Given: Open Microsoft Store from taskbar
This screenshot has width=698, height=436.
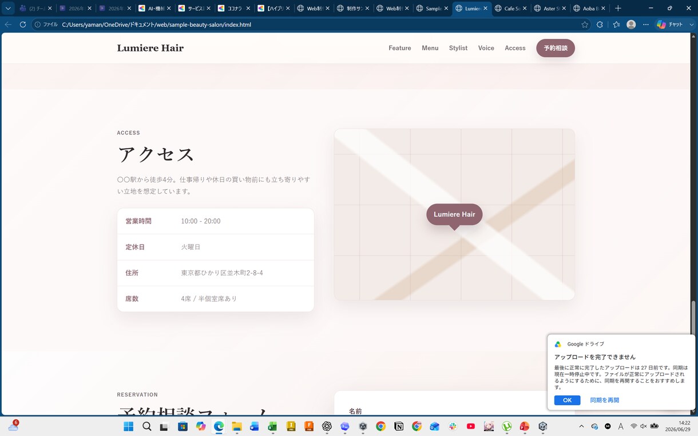Looking at the screenshot, I should (x=183, y=426).
